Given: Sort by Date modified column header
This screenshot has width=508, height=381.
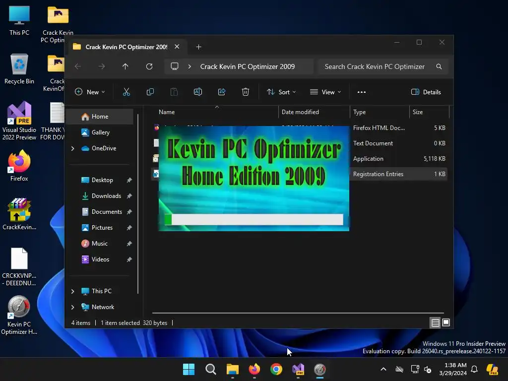Looking at the screenshot, I should [314, 112].
